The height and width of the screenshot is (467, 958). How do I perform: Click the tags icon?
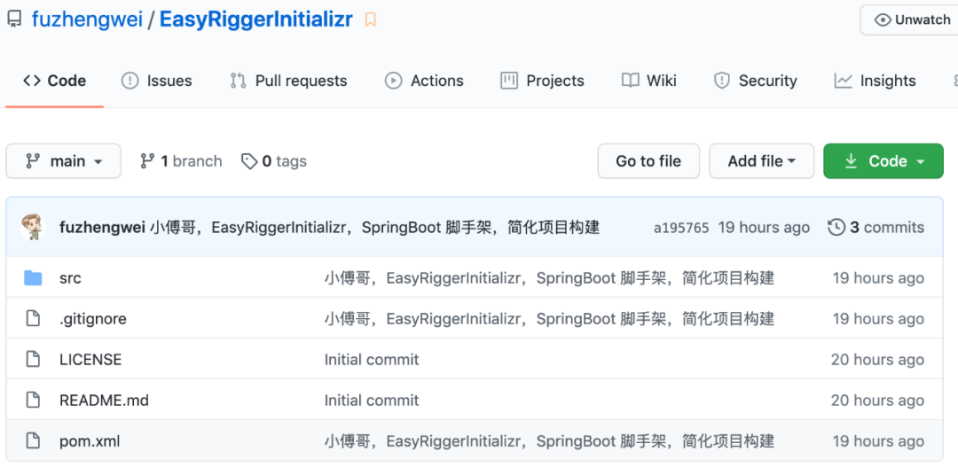[x=249, y=161]
